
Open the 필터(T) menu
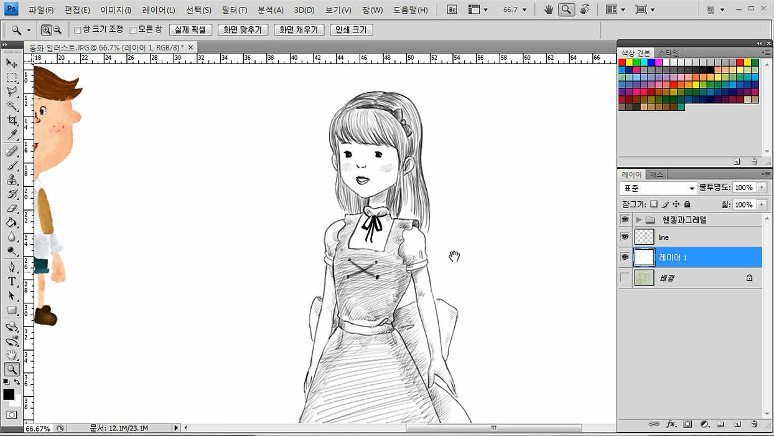[234, 10]
